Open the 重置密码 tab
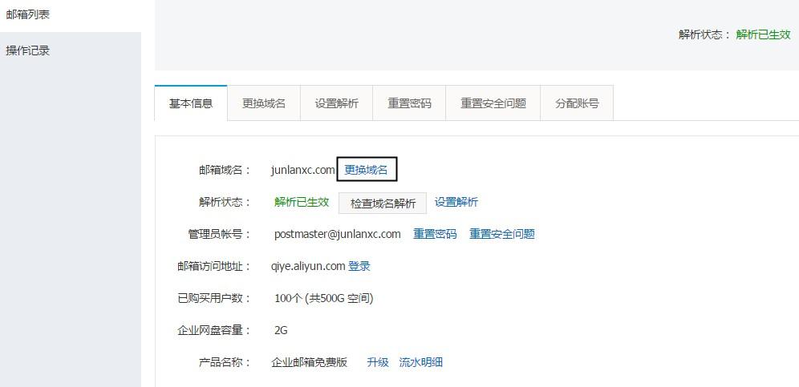799x387 pixels. 409,103
